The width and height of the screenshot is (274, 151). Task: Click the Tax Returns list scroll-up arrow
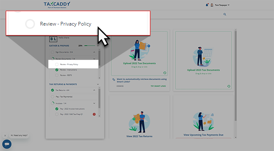pos(99,87)
